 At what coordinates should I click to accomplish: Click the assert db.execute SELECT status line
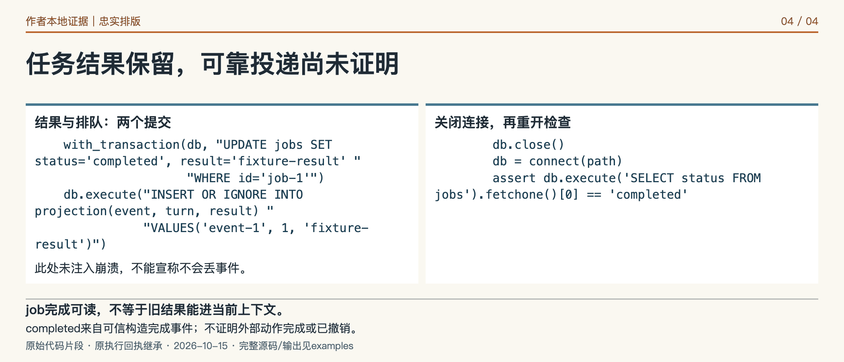click(x=627, y=178)
